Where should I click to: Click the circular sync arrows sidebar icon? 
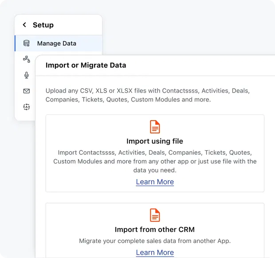[27, 107]
